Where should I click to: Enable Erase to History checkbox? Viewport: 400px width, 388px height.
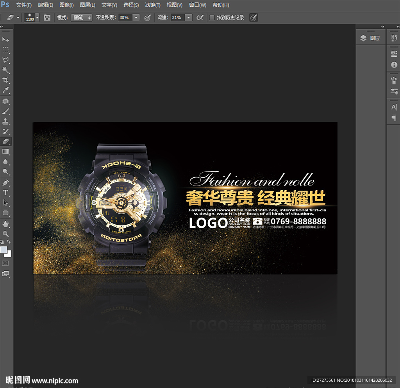[212, 18]
